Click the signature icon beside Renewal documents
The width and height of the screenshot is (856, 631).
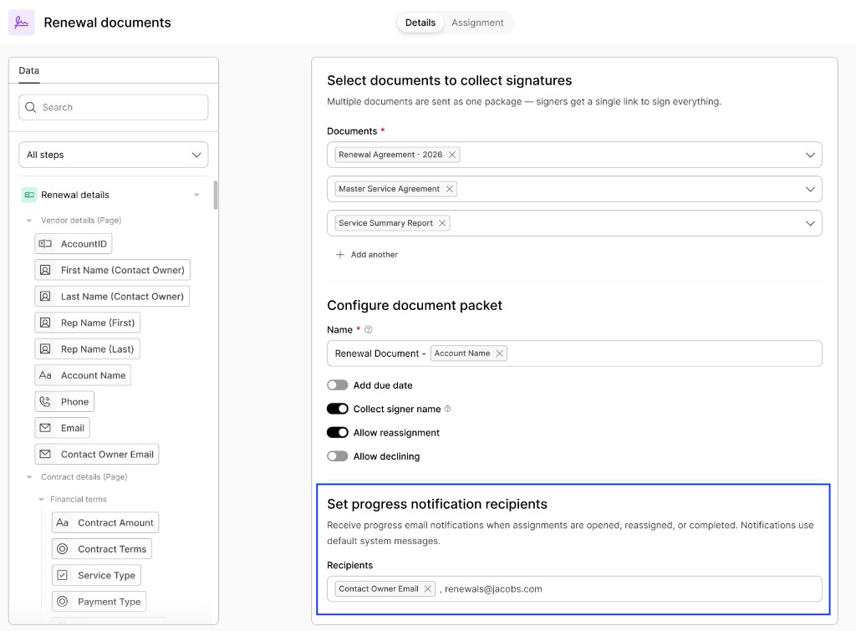(x=21, y=23)
